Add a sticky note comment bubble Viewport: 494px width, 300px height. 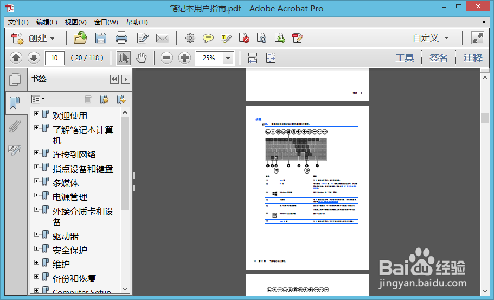pos(208,38)
